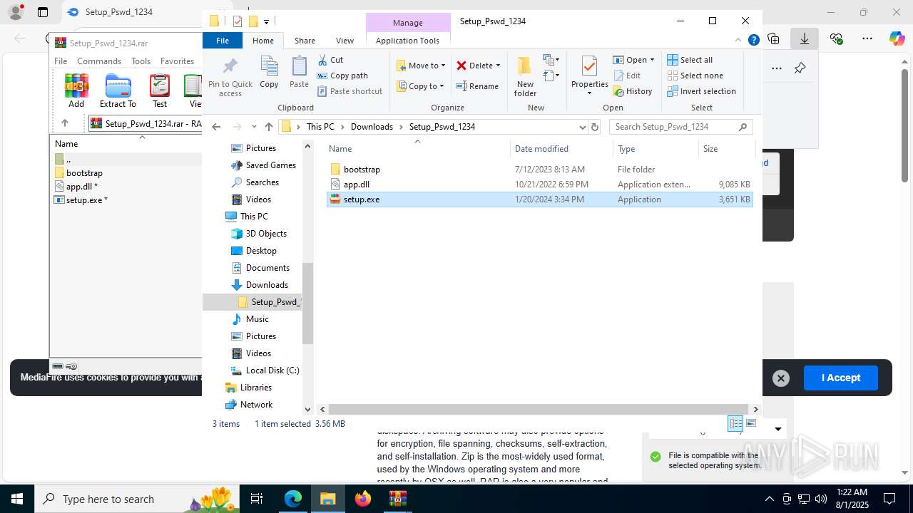Click the Properties checkmark icon
The width and height of the screenshot is (913, 513).
589,66
